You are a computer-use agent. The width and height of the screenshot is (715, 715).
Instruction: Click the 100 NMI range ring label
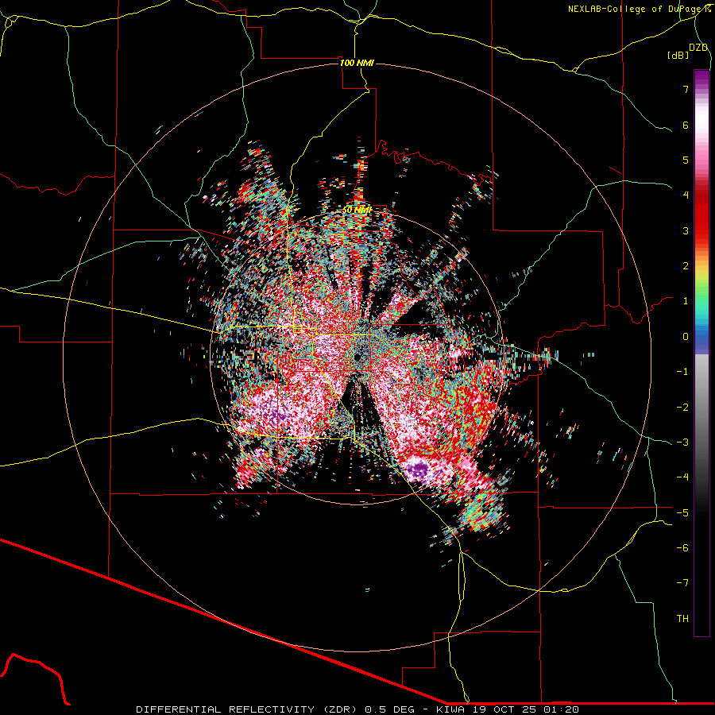[x=357, y=63]
